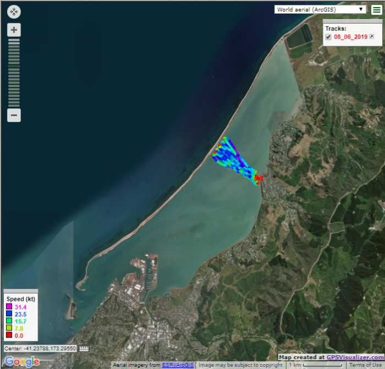Click the Terms of Use link
The width and height of the screenshot is (385, 369).
click(x=365, y=365)
